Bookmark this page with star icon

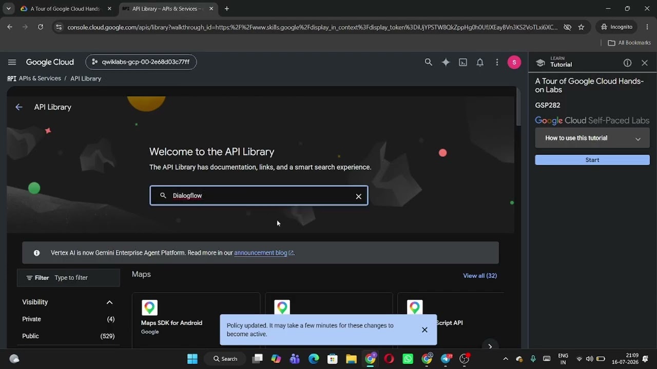[x=581, y=27]
